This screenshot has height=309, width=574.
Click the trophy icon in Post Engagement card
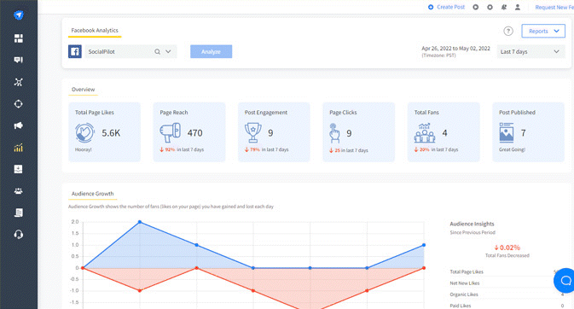(253, 132)
